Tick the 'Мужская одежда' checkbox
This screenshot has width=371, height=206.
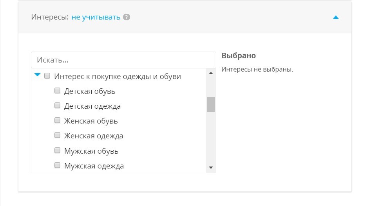coord(57,165)
